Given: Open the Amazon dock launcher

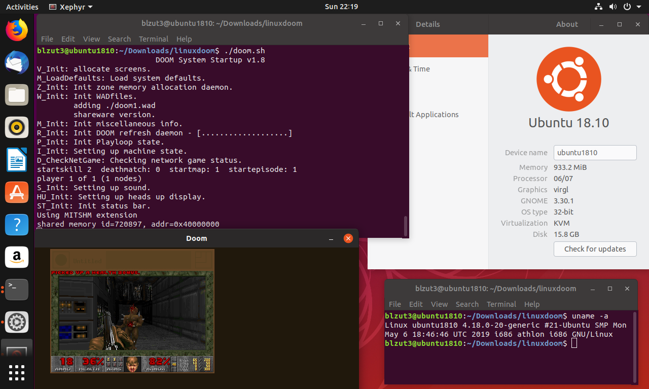Looking at the screenshot, I should (x=17, y=257).
